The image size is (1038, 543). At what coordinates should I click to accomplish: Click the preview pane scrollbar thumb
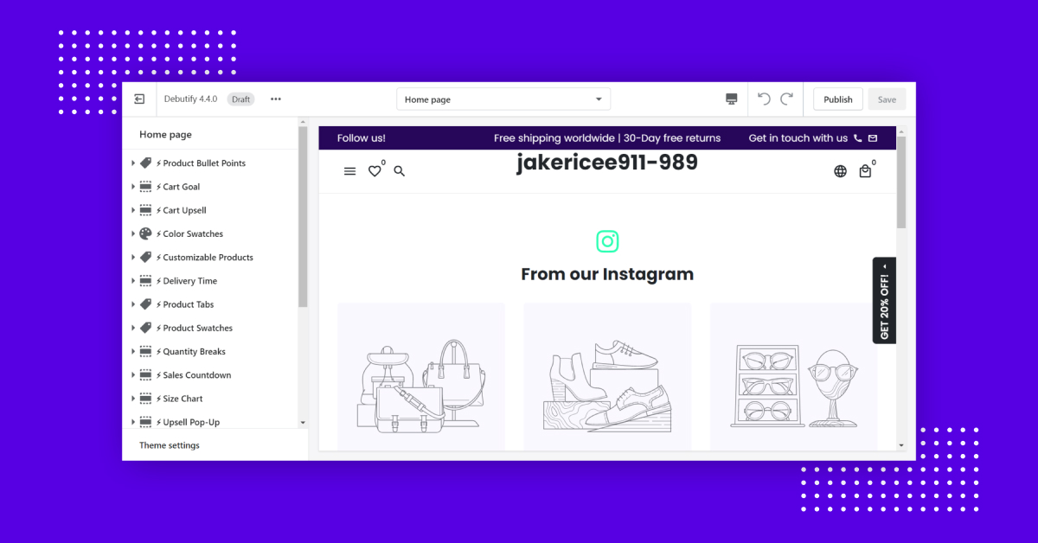pos(901,182)
